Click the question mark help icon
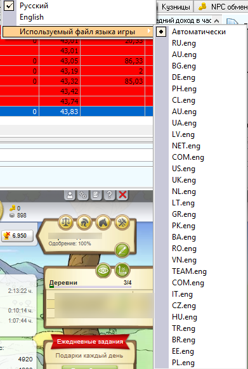Screen dimensions: 248x369 109,195
